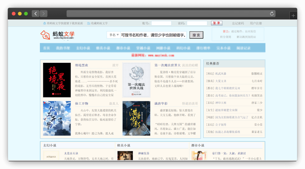
Task: Click the 账号 account input field
Action: (161, 23)
